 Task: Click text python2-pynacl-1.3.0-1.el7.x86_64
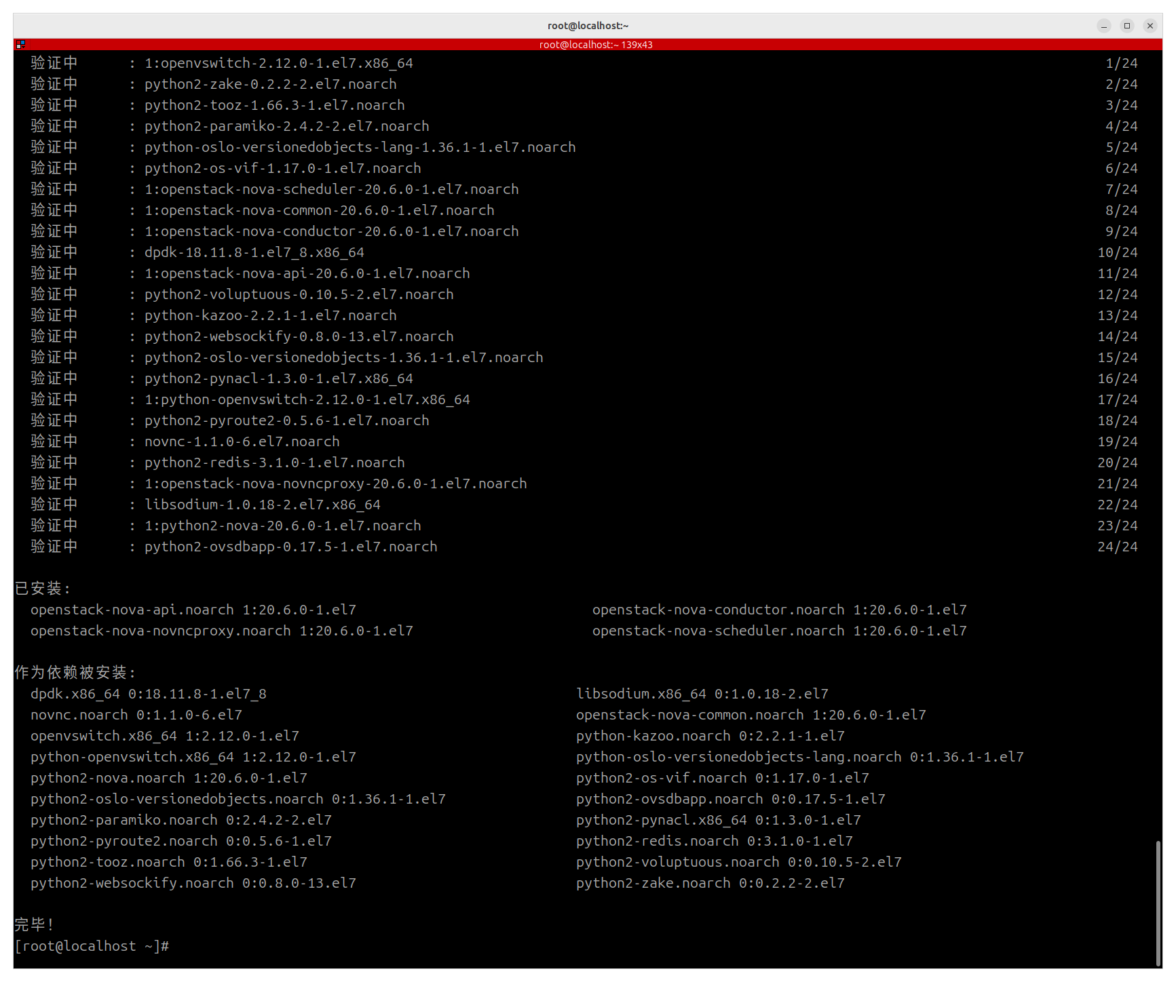tap(279, 378)
